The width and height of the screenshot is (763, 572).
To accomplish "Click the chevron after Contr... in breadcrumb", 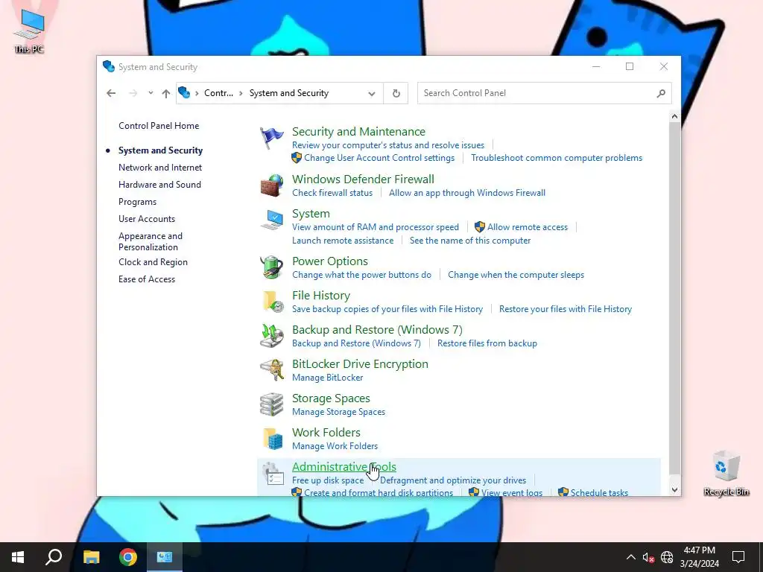I will (241, 93).
